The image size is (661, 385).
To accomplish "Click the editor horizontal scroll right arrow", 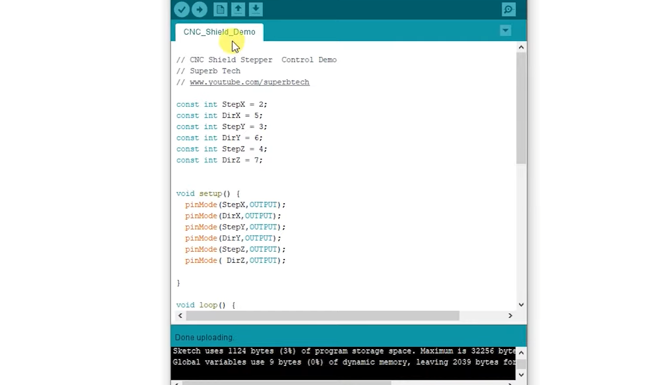I will coord(510,315).
